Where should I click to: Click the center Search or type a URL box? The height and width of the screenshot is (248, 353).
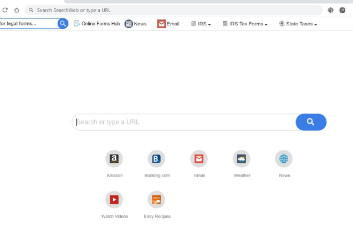[x=184, y=122]
